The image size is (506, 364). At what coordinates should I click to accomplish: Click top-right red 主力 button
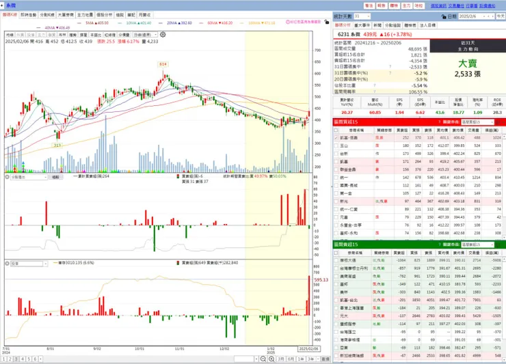coord(406,5)
